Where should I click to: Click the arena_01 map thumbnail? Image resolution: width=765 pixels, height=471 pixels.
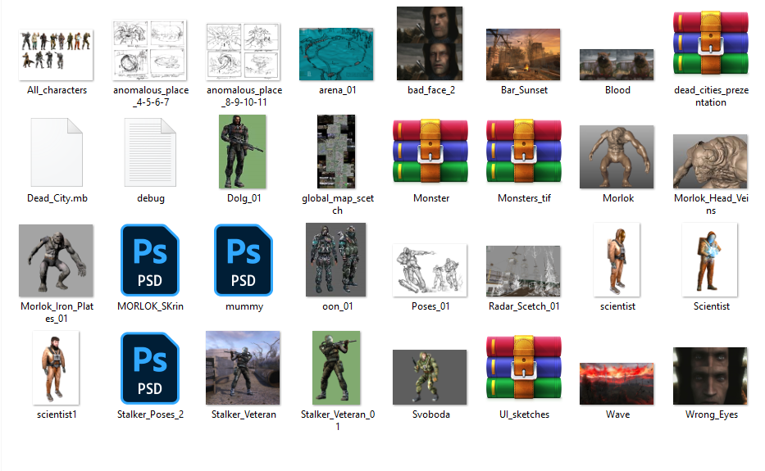(x=337, y=54)
